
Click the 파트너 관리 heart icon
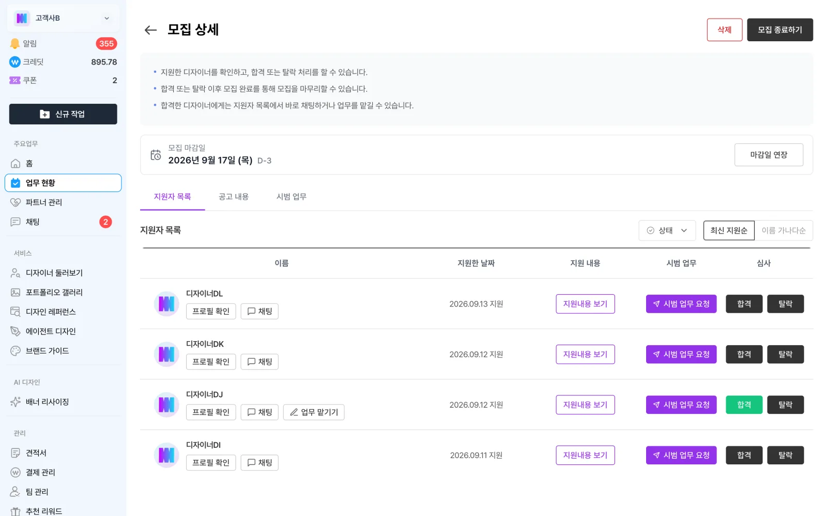16,202
